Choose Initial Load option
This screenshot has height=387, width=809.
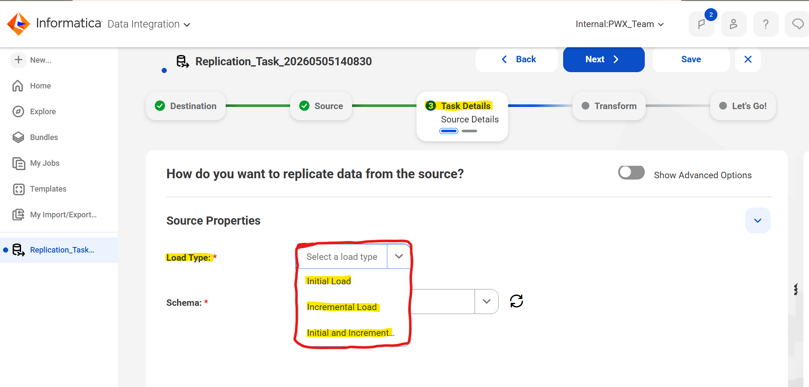coord(329,281)
